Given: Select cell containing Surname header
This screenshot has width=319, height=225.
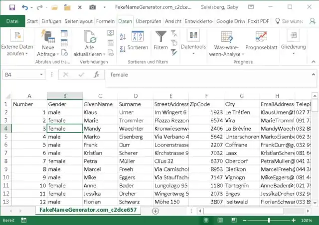Looking at the screenshot, I should pos(136,104).
